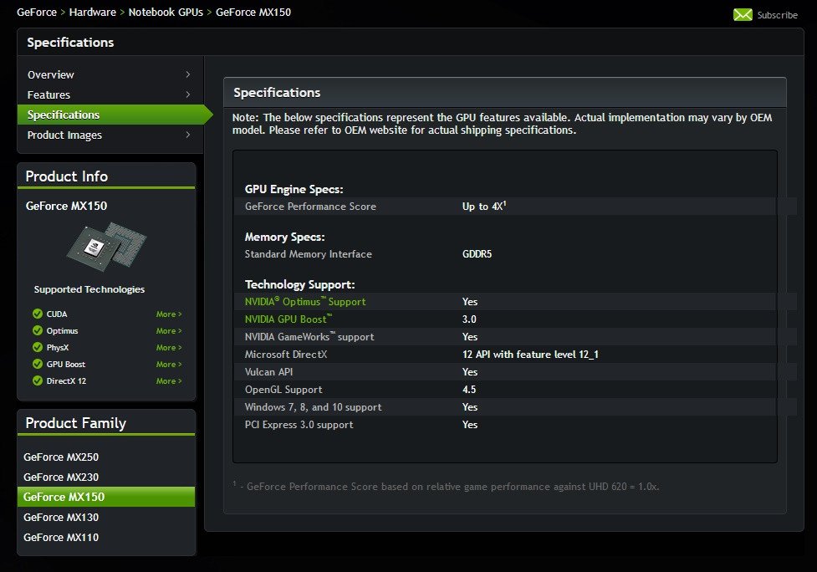Click the Subscribe envelope icon
The width and height of the screenshot is (817, 572).
[743, 14]
